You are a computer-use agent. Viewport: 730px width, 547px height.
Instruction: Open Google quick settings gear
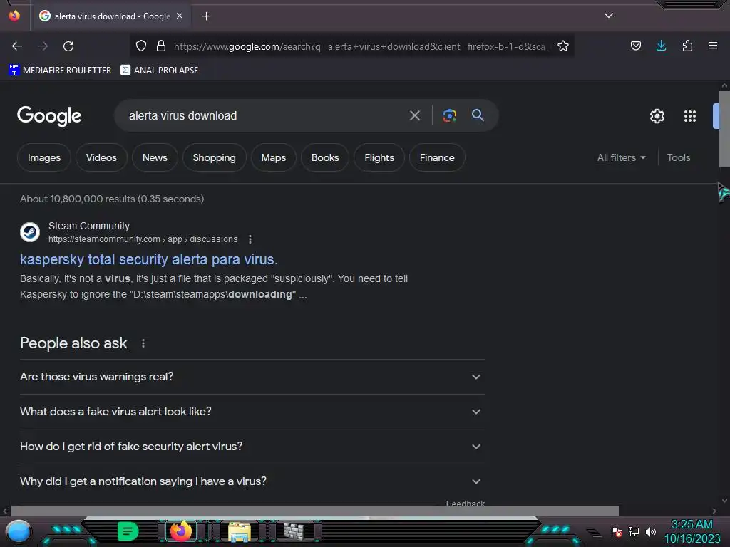tap(657, 116)
